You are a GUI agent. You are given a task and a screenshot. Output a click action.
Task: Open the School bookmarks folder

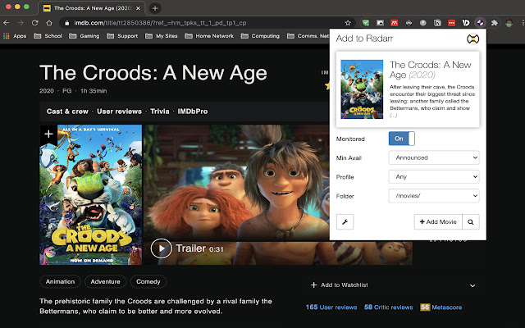[x=48, y=36]
